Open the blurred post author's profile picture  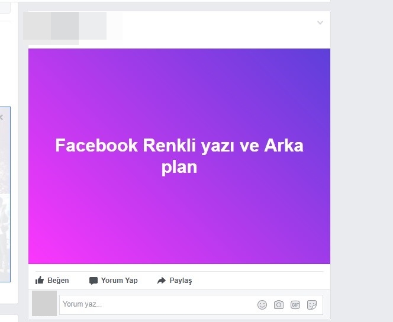click(37, 26)
